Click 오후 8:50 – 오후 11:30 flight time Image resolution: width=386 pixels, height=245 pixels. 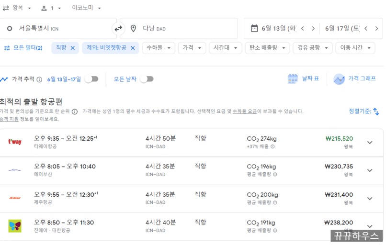click(x=64, y=223)
